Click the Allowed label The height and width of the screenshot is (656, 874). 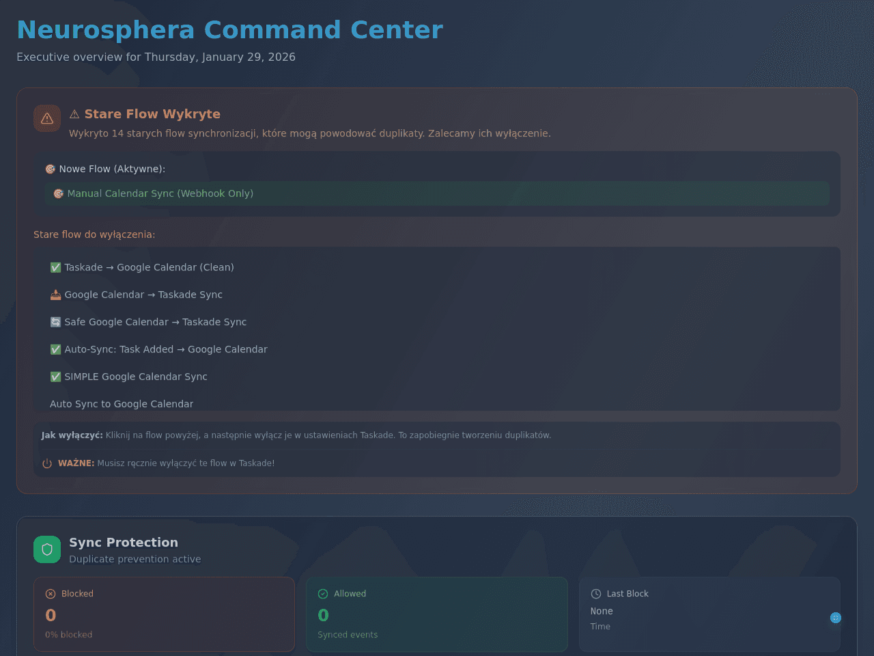(x=350, y=594)
